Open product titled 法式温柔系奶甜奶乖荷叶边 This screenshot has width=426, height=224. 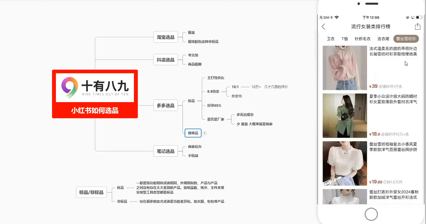[x=393, y=51]
